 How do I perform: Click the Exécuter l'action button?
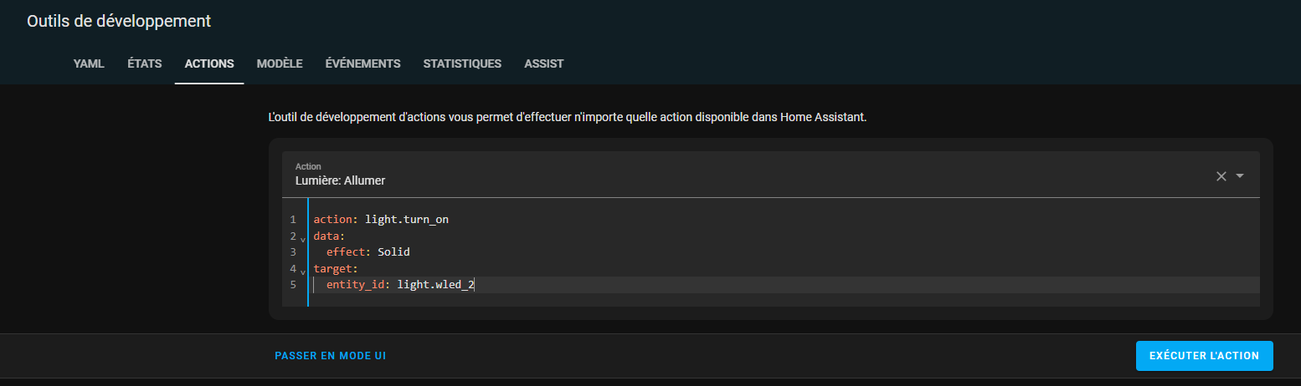click(x=1204, y=355)
